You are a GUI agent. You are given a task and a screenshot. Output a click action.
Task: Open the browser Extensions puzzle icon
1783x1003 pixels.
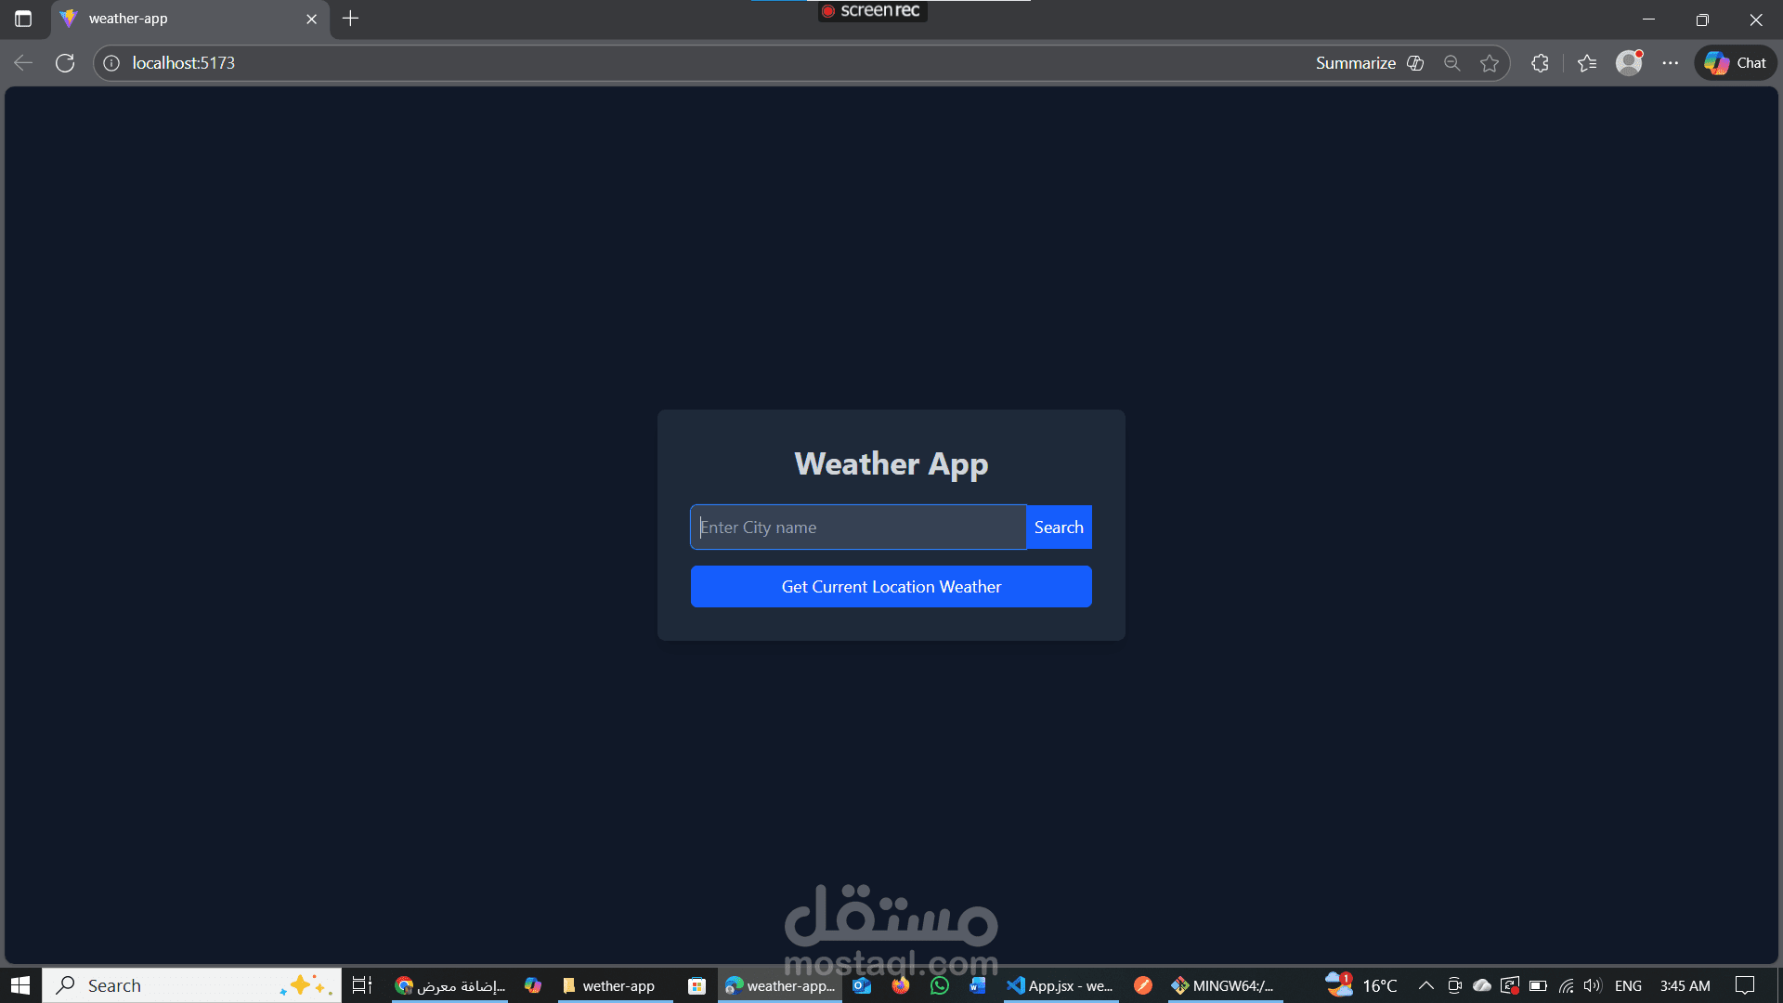tap(1539, 62)
